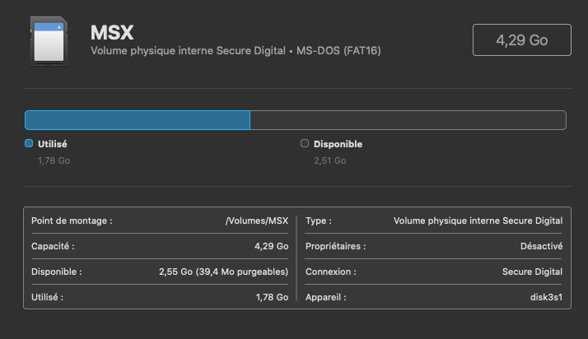This screenshot has width=588, height=339.
Task: Click the Disponible legend label
Action: pos(338,144)
